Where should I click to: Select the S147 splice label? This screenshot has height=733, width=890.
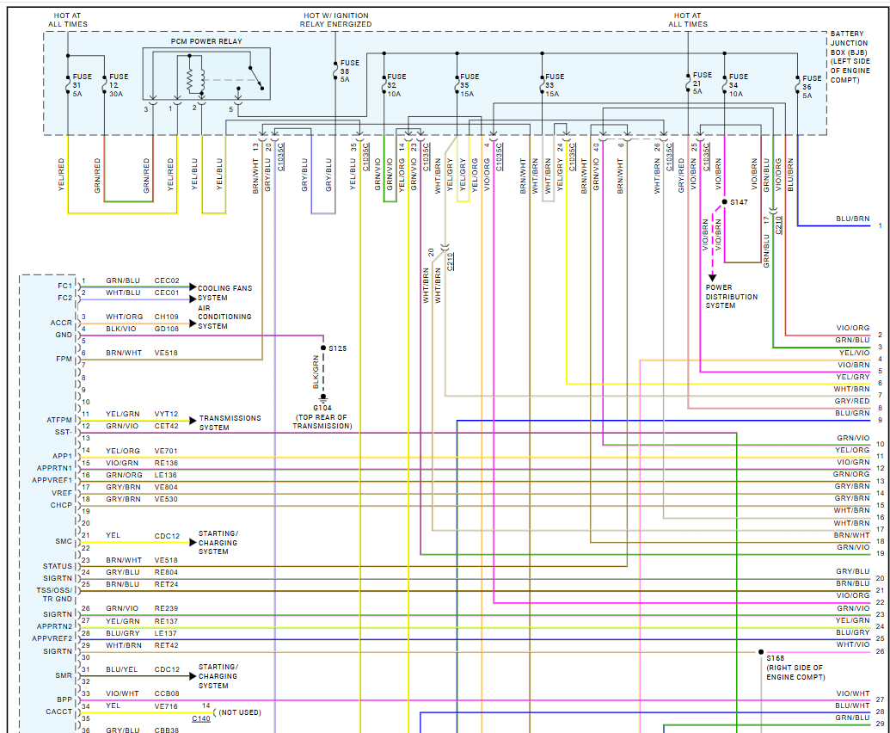(739, 202)
